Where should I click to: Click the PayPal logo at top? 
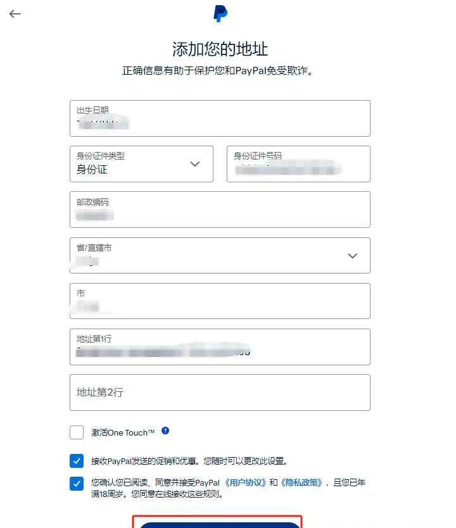coord(220,14)
